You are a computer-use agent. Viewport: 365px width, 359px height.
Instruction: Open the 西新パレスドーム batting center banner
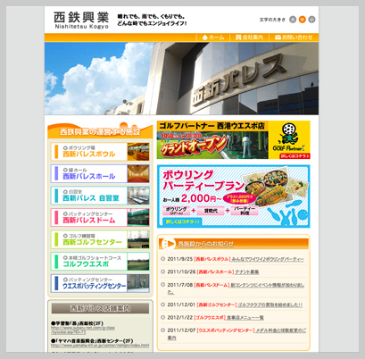[100, 217]
